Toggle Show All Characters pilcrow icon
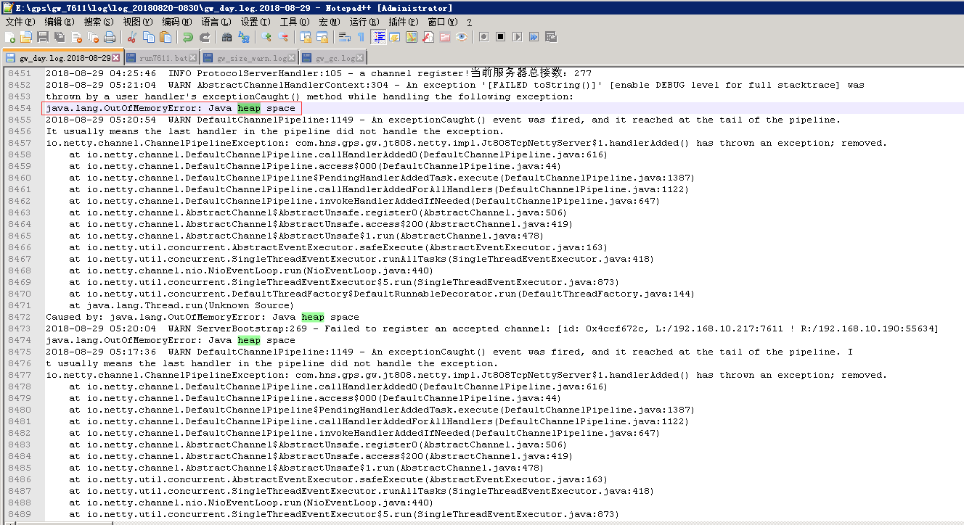Image resolution: width=964 pixels, height=525 pixels. click(361, 37)
